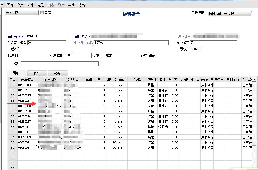Click the 存货编码 column header

(x=27, y=80)
